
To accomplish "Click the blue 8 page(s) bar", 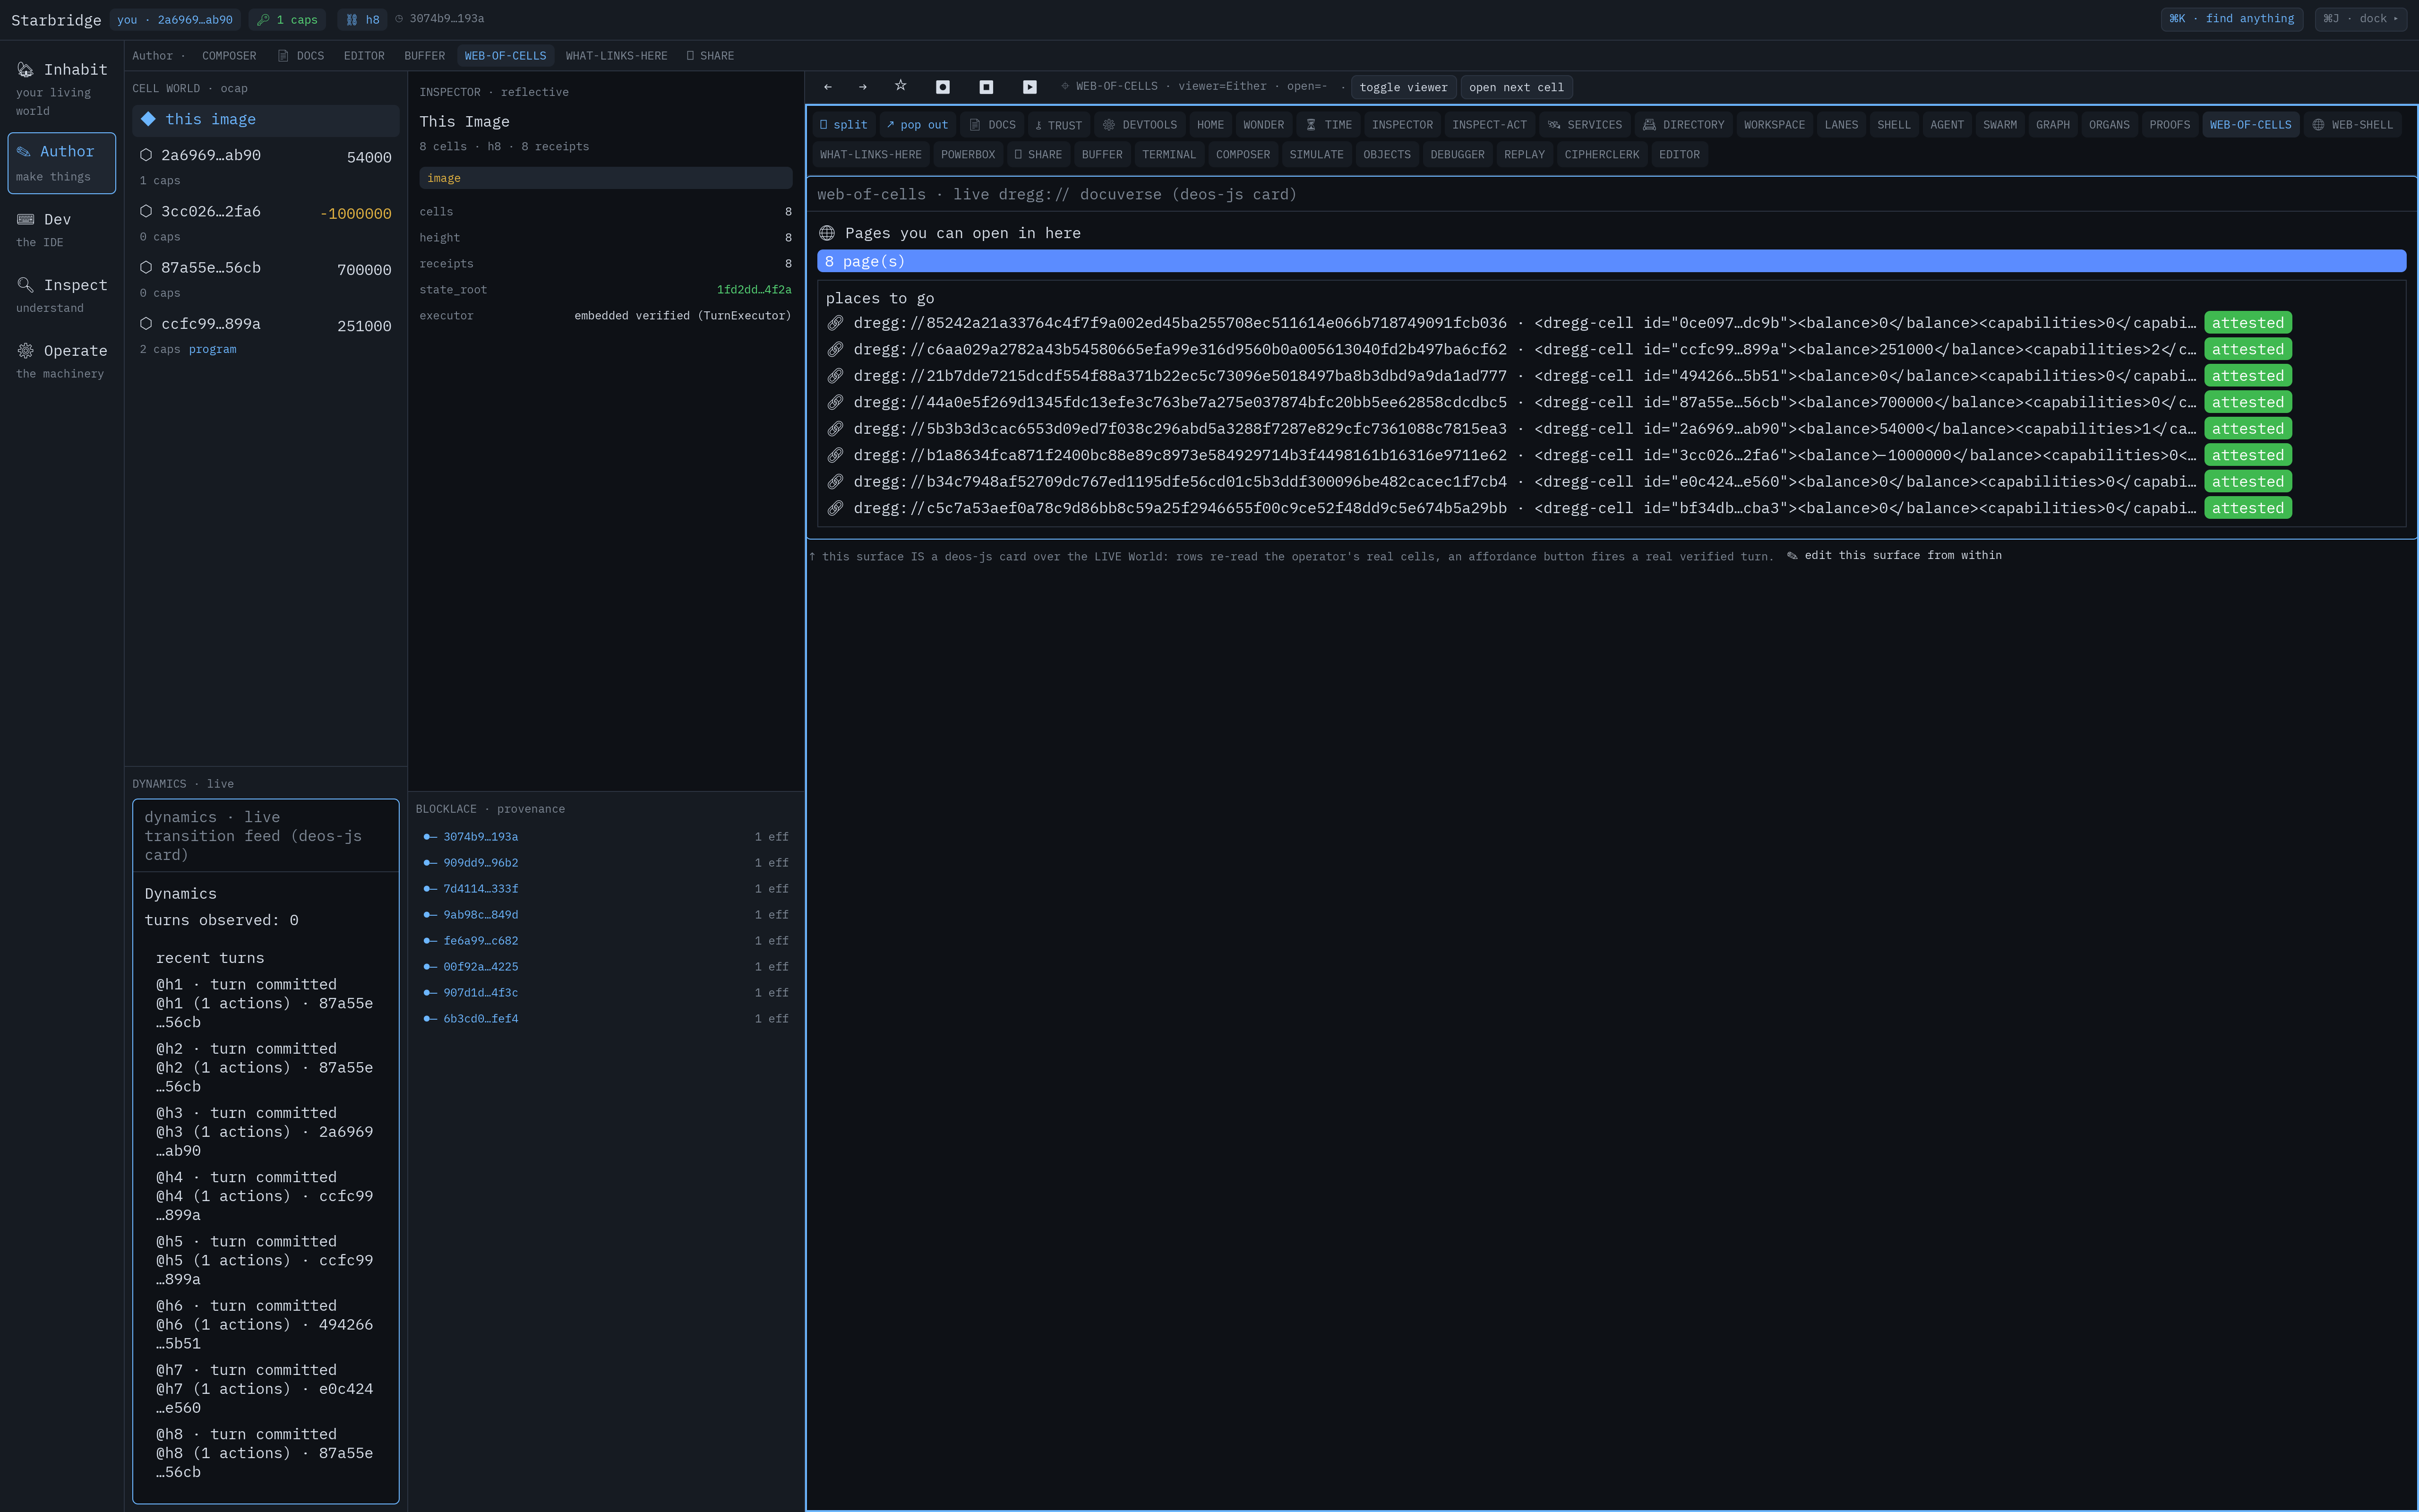I will (x=1612, y=261).
